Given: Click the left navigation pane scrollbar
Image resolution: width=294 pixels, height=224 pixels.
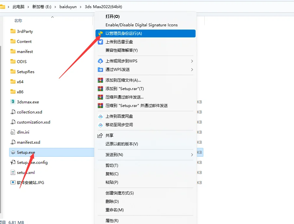Looking at the screenshot, I should (1, 129).
